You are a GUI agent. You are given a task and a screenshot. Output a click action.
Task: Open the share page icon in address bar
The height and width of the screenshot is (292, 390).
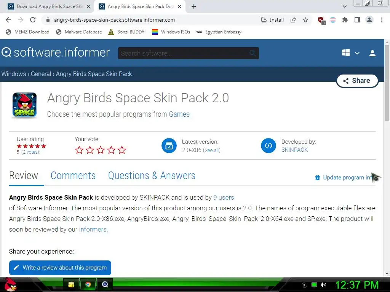[x=293, y=20]
